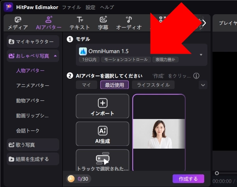Click the 1分以内 tag
The width and height of the screenshot is (237, 187).
89,59
